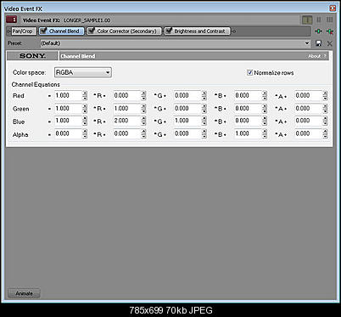Click the Alpha row B coefficient spinner
This screenshot has height=317, width=341.
pos(204,133)
